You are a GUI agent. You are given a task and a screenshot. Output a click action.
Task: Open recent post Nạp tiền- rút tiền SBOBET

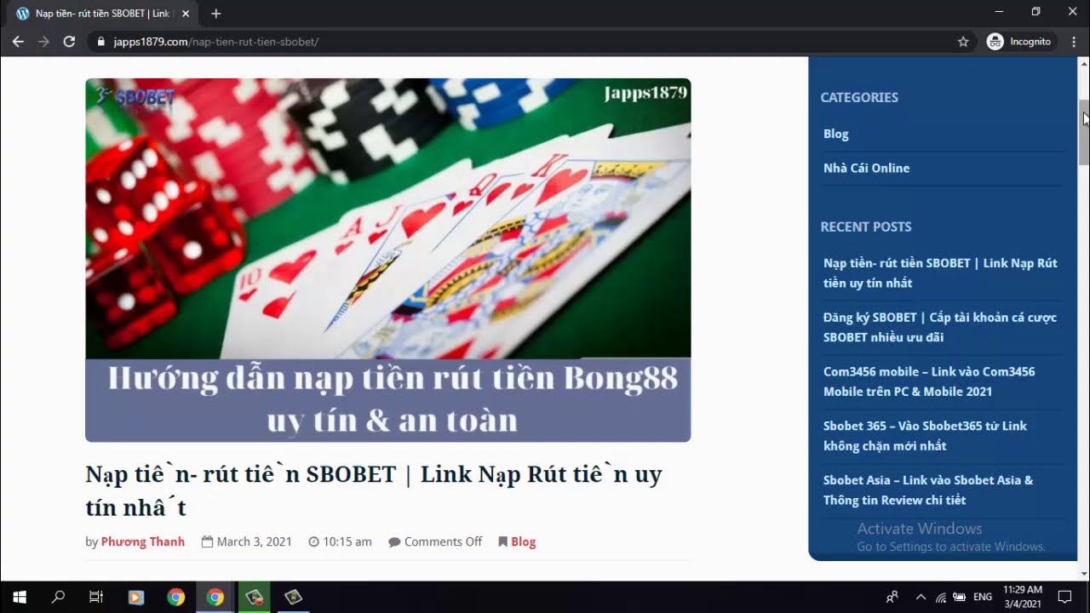coord(940,272)
